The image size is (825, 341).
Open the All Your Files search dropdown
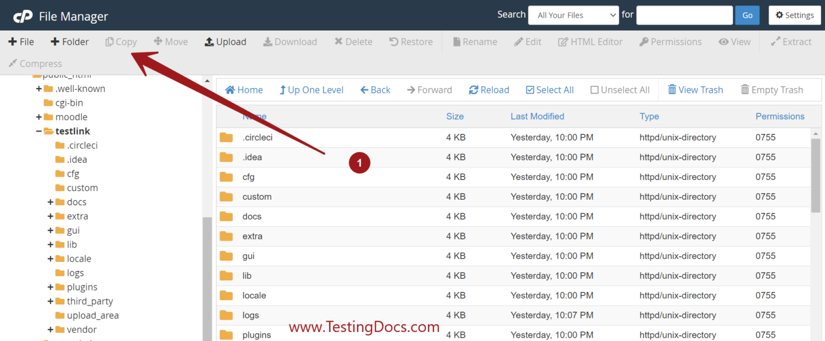[x=573, y=14]
